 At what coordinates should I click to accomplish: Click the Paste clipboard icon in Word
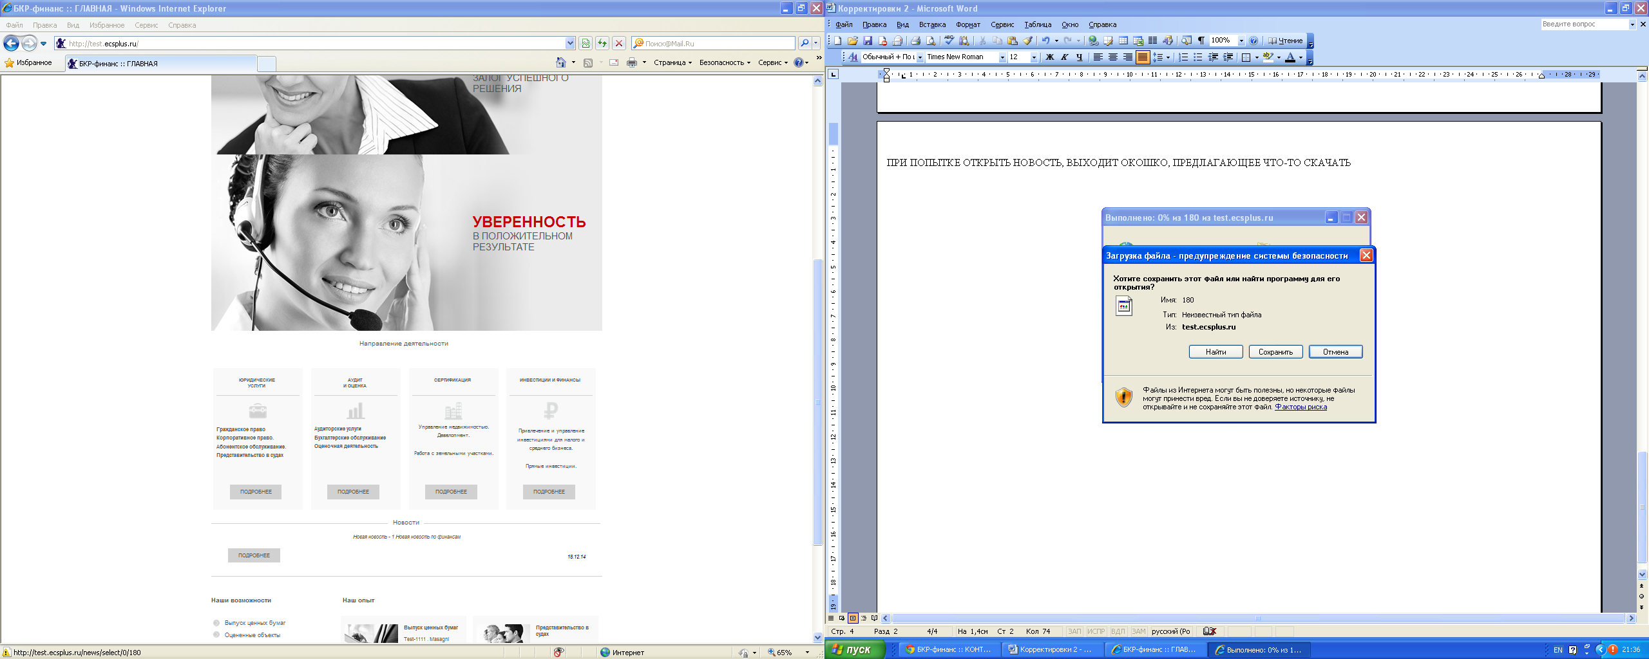tap(1013, 41)
